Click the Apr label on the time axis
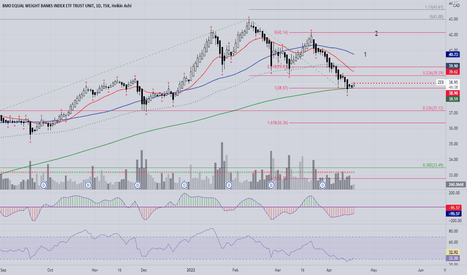Image resolution: width=467 pixels, height=275 pixels. pyautogui.click(x=329, y=270)
